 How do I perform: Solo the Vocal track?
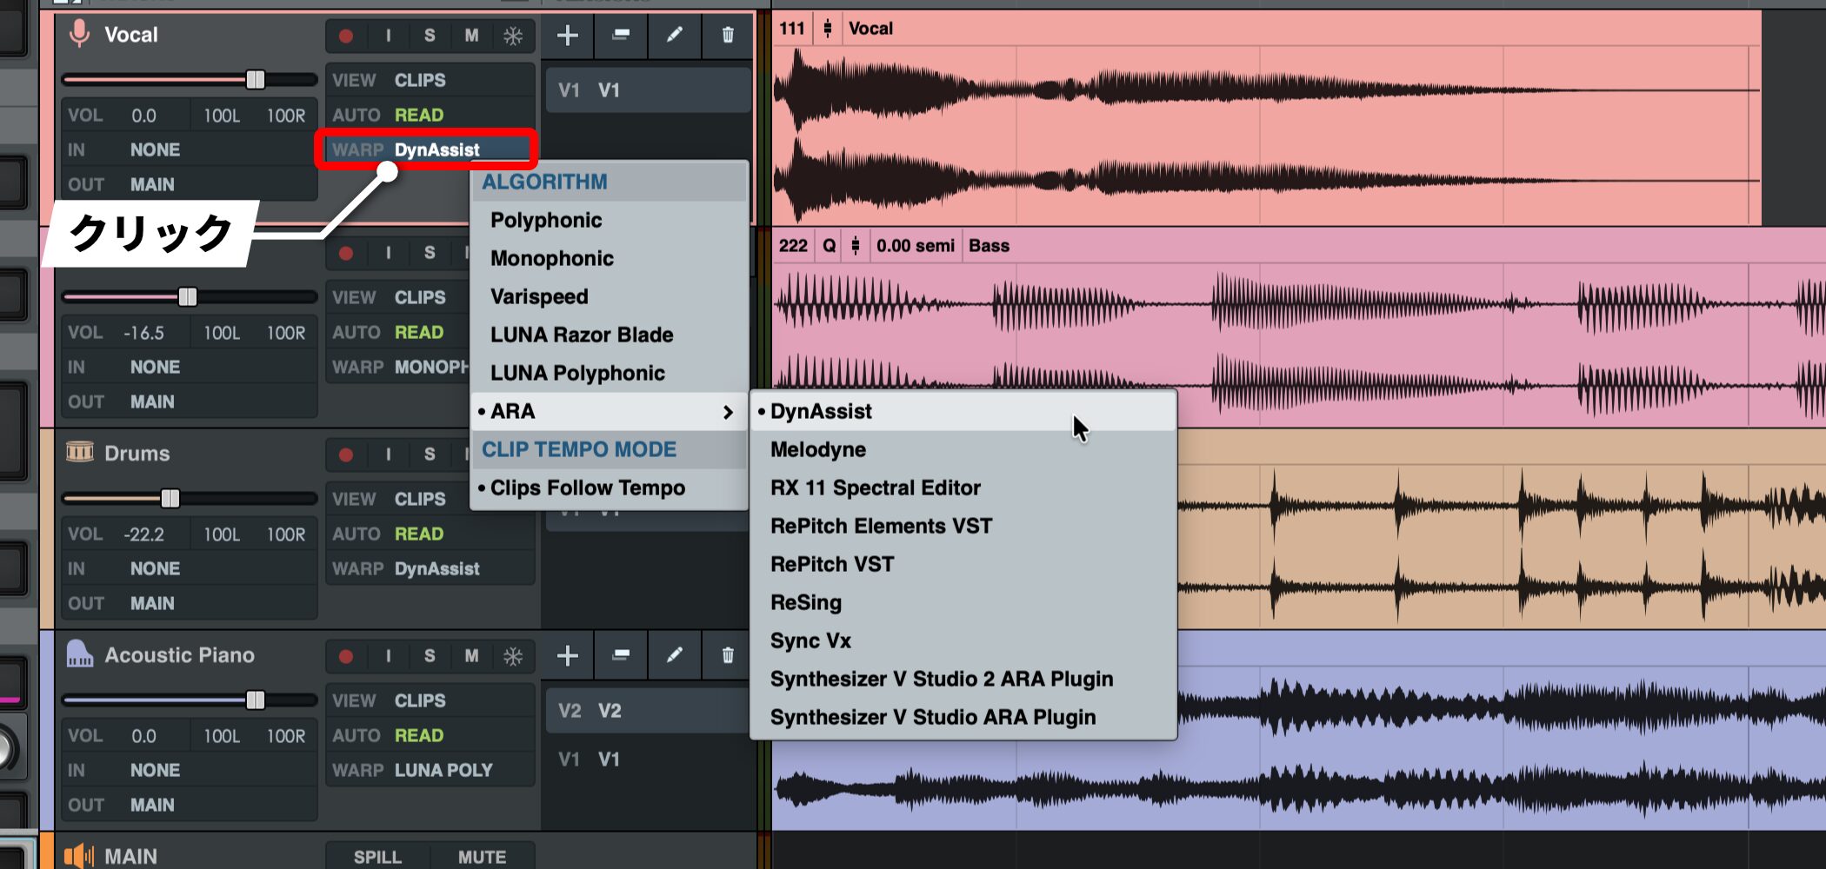[430, 36]
